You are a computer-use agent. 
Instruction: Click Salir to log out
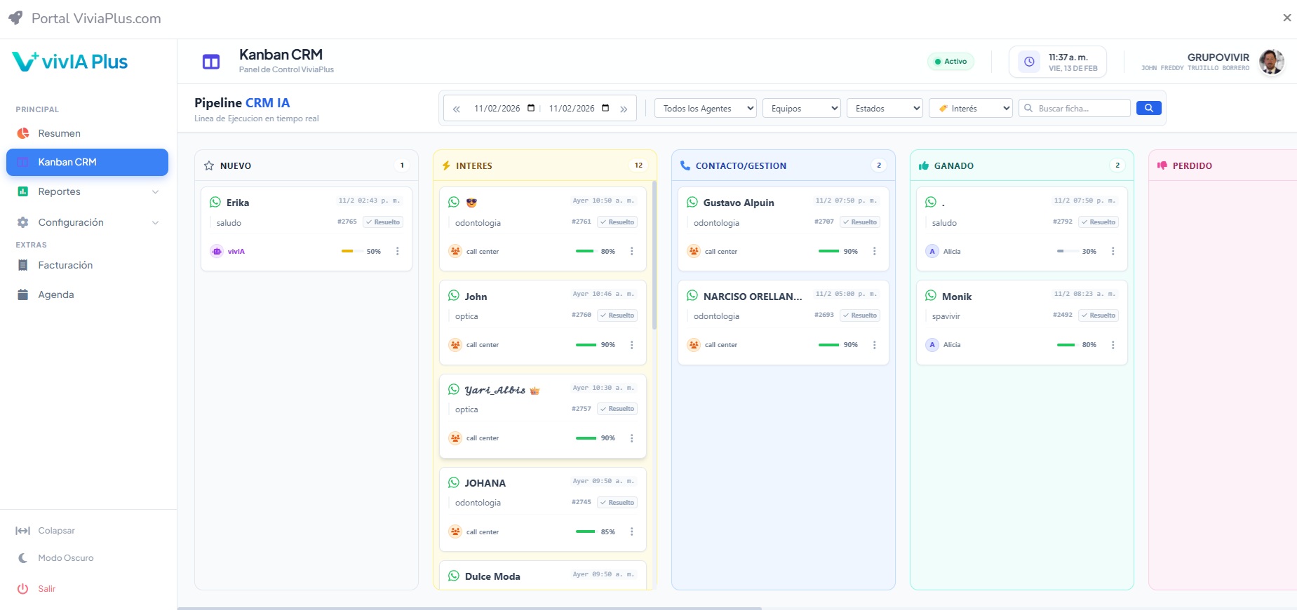(x=46, y=589)
